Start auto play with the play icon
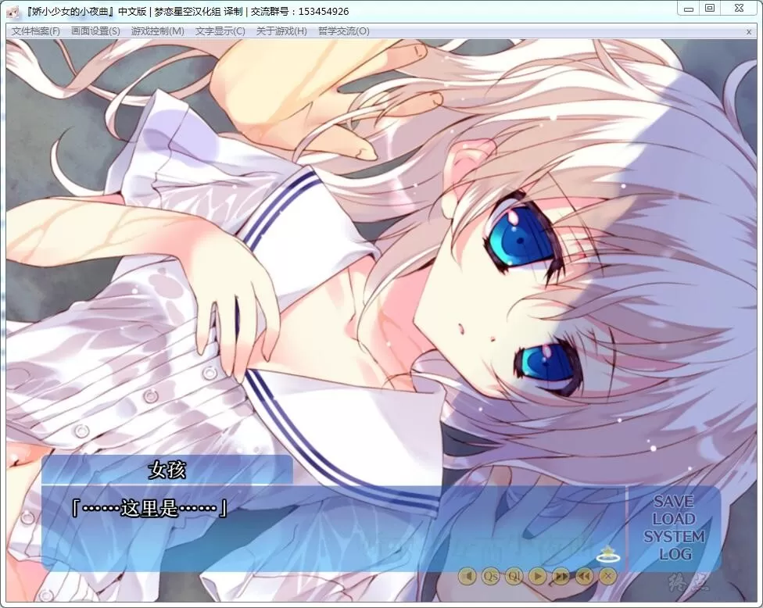 pos(537,576)
